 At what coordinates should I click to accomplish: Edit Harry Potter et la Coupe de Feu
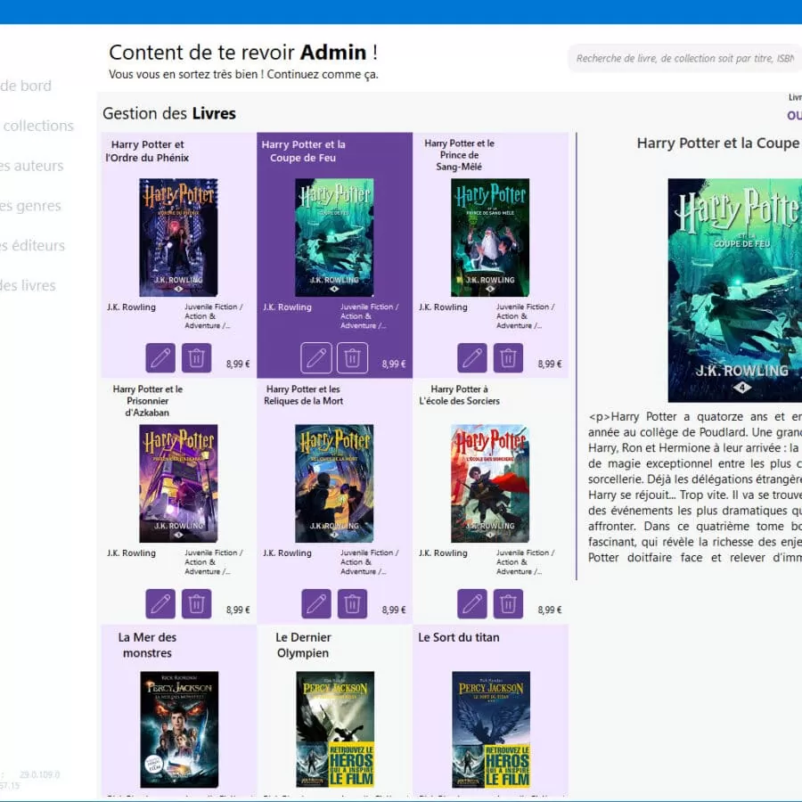point(316,357)
